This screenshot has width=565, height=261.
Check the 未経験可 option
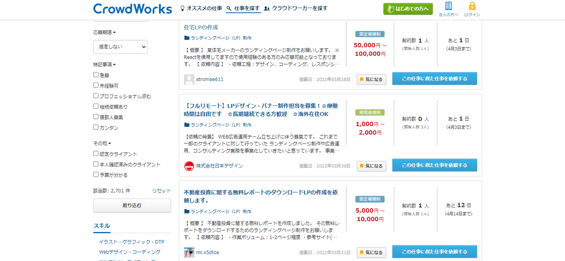96,85
